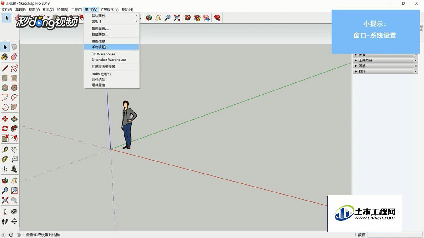424x238 pixels.
Task: Pick the 2 Point Arc tool
Action: [x=14, y=98]
